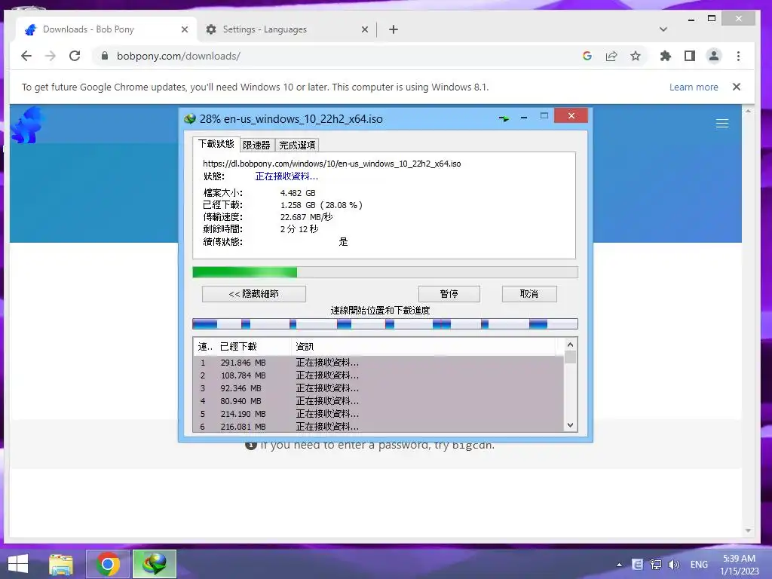Open the taskbar clock 5:39 AM
772x579 pixels.
[739, 565]
